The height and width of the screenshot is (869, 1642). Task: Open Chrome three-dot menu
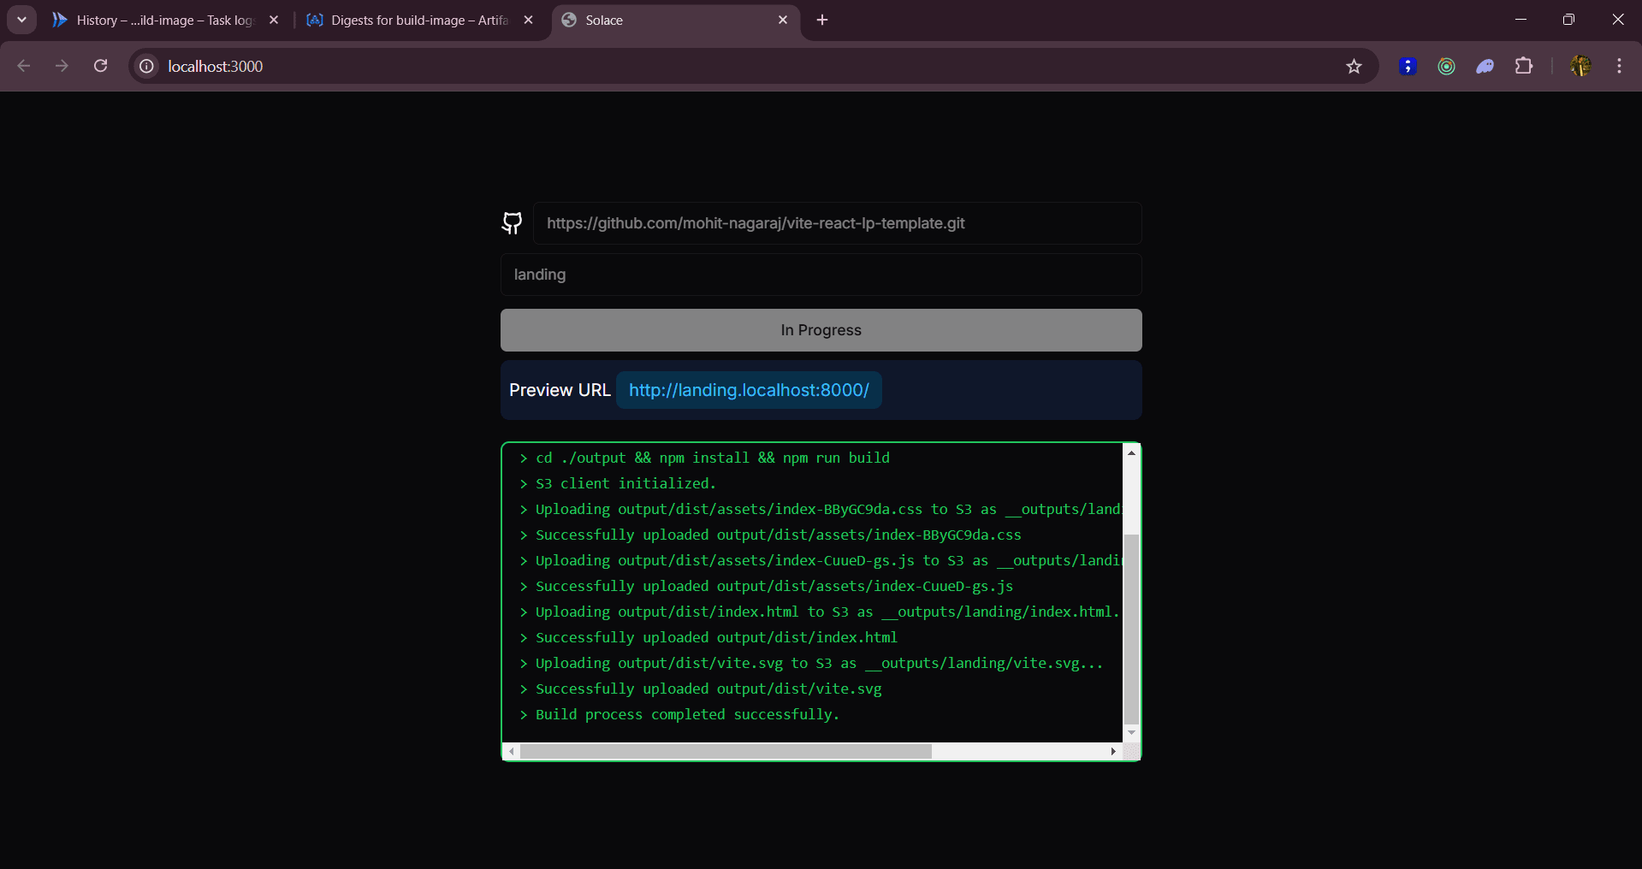click(x=1619, y=67)
